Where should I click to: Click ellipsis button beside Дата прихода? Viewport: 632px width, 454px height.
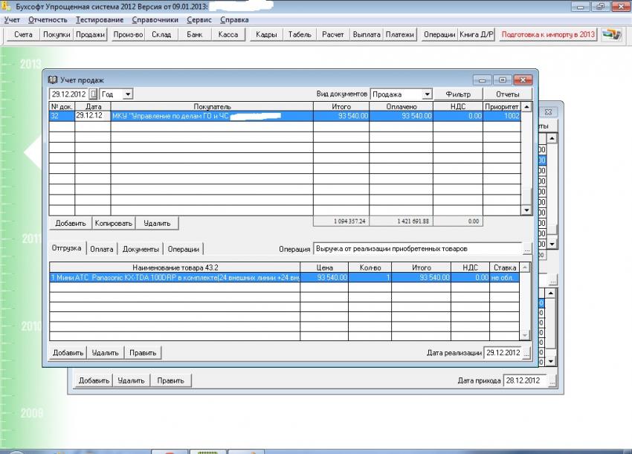coord(552,380)
